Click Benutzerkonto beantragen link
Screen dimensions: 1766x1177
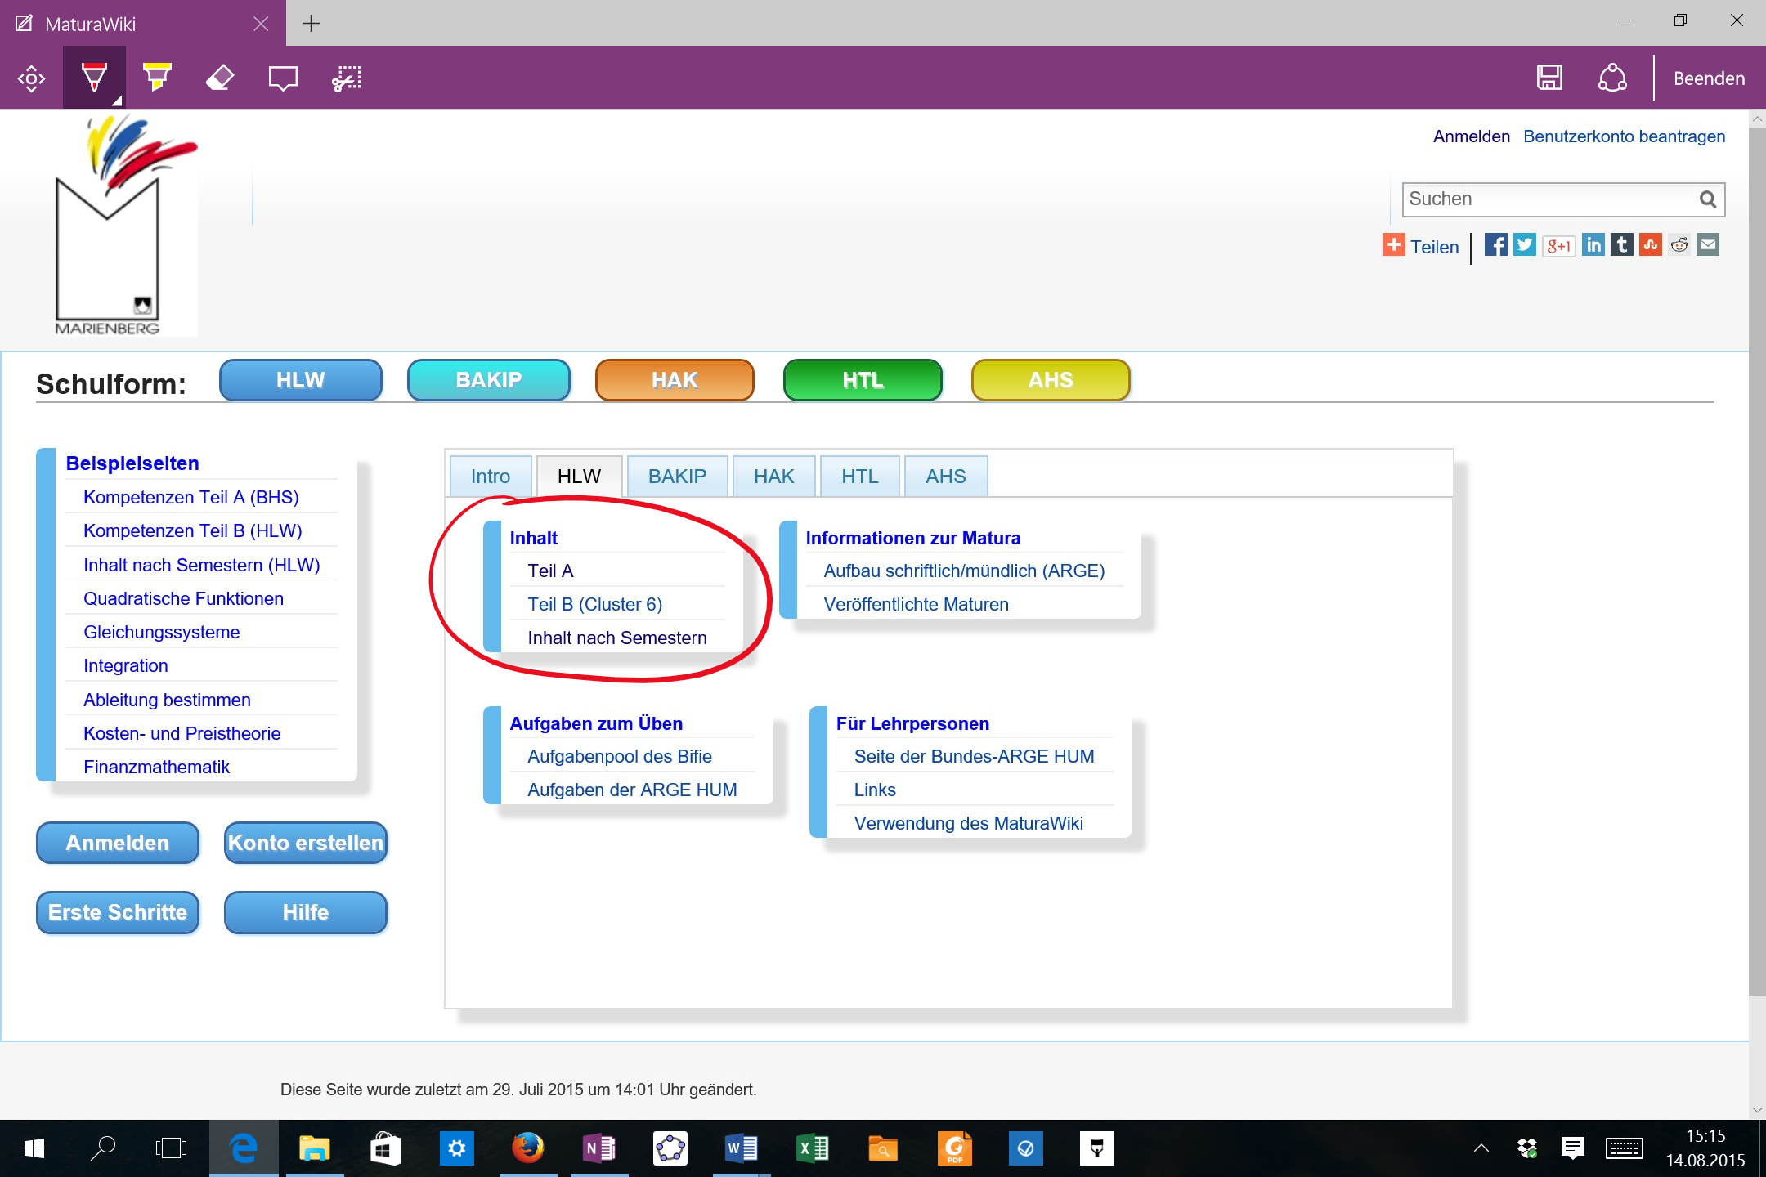(x=1624, y=136)
